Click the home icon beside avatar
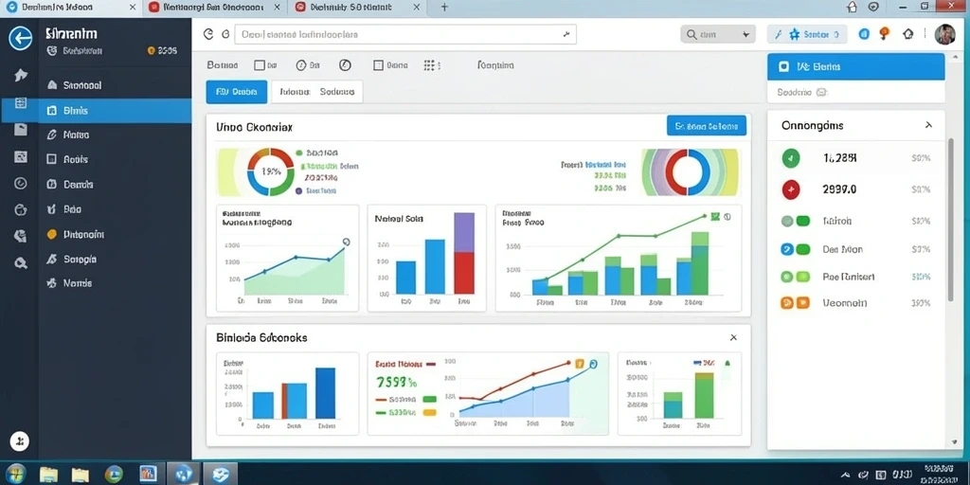970x485 pixels. click(908, 34)
